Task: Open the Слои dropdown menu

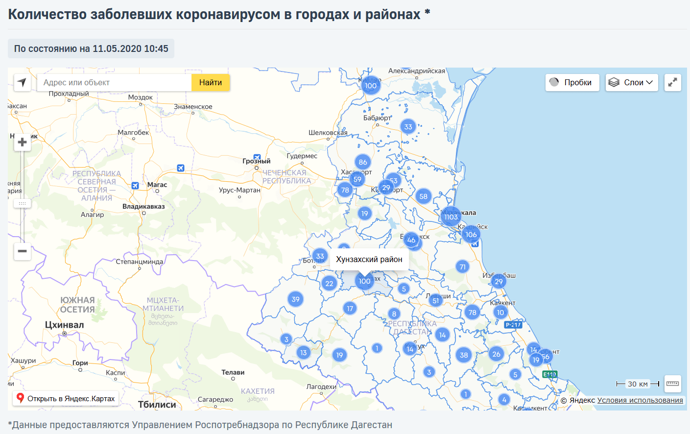Action: click(x=632, y=82)
